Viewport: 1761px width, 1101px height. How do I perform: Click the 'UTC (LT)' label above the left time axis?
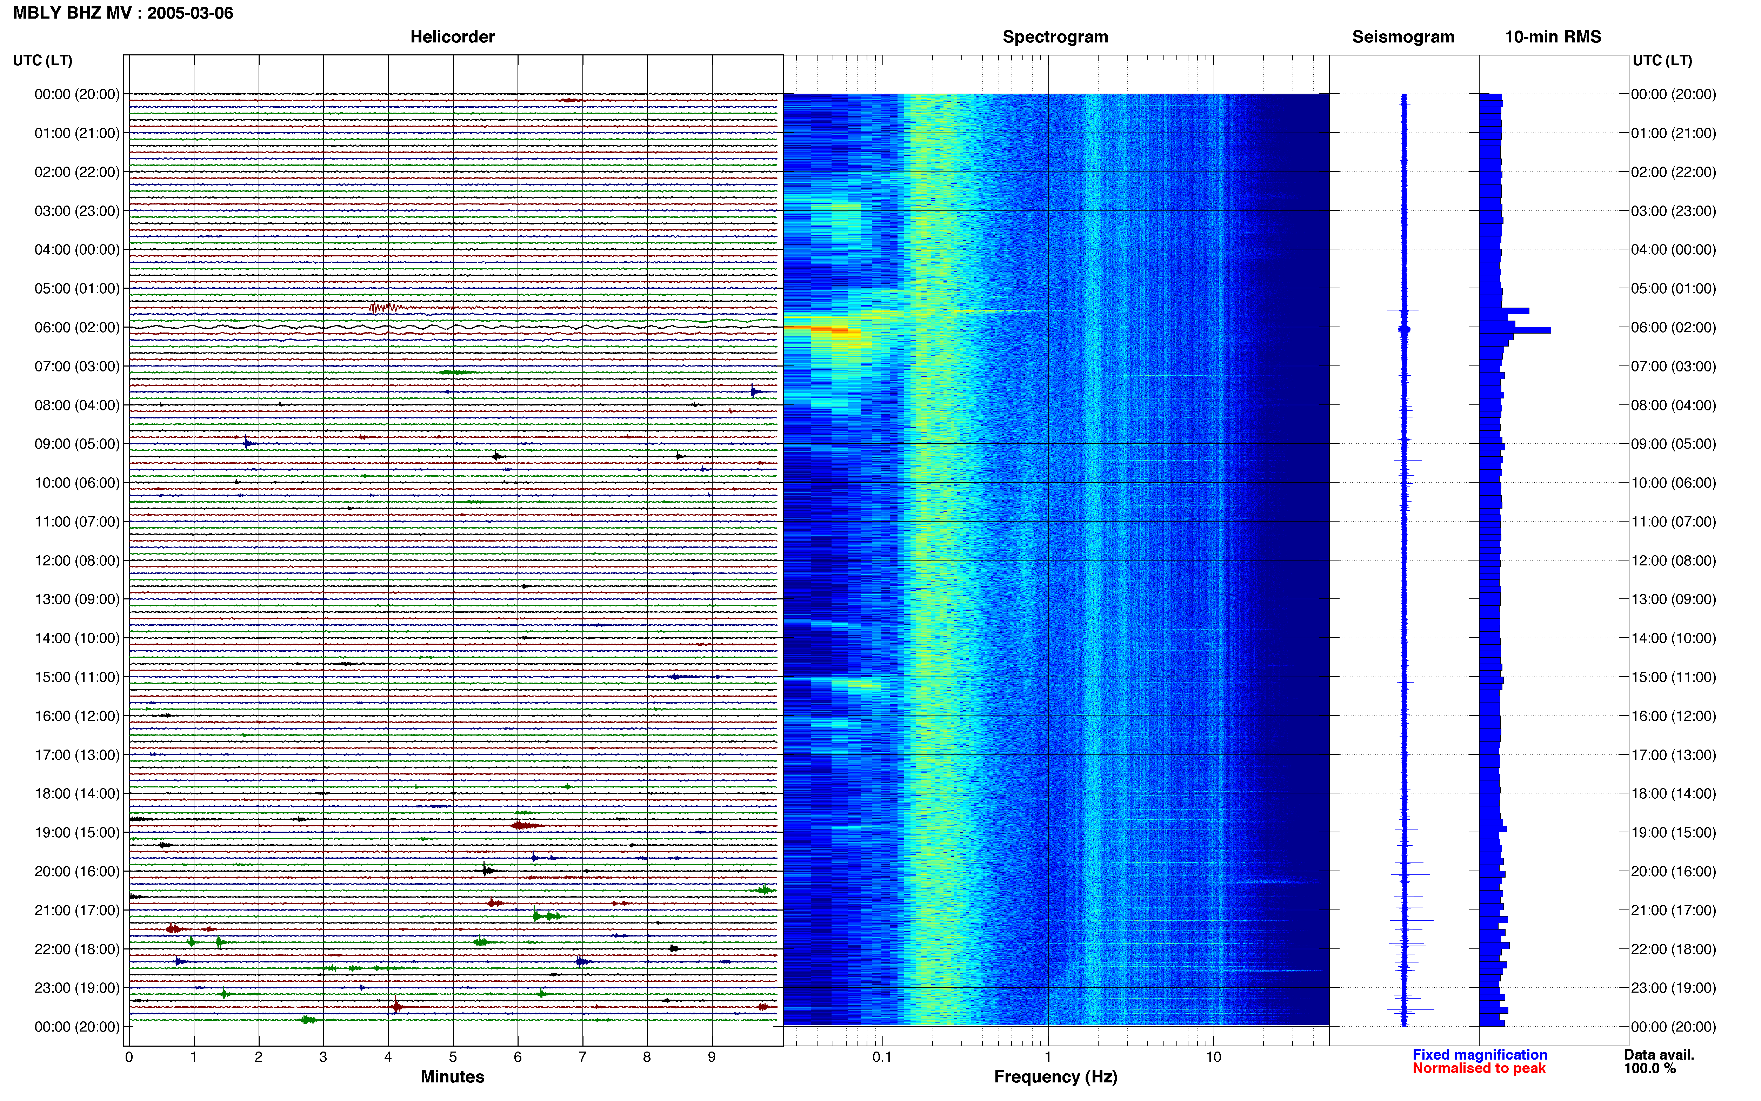42,60
